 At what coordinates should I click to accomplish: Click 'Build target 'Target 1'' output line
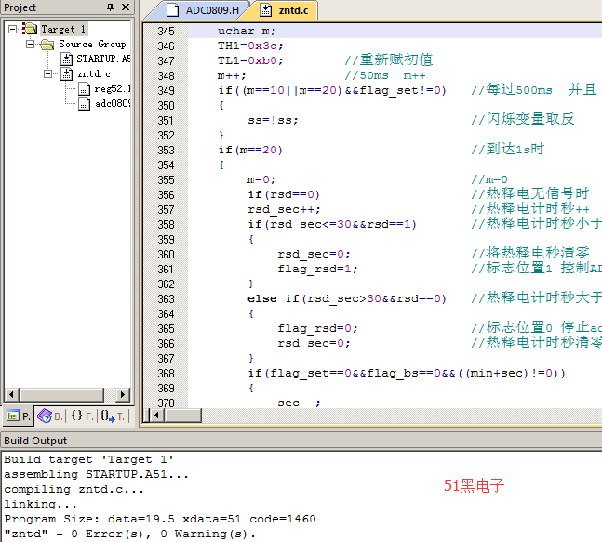pyautogui.click(x=88, y=459)
